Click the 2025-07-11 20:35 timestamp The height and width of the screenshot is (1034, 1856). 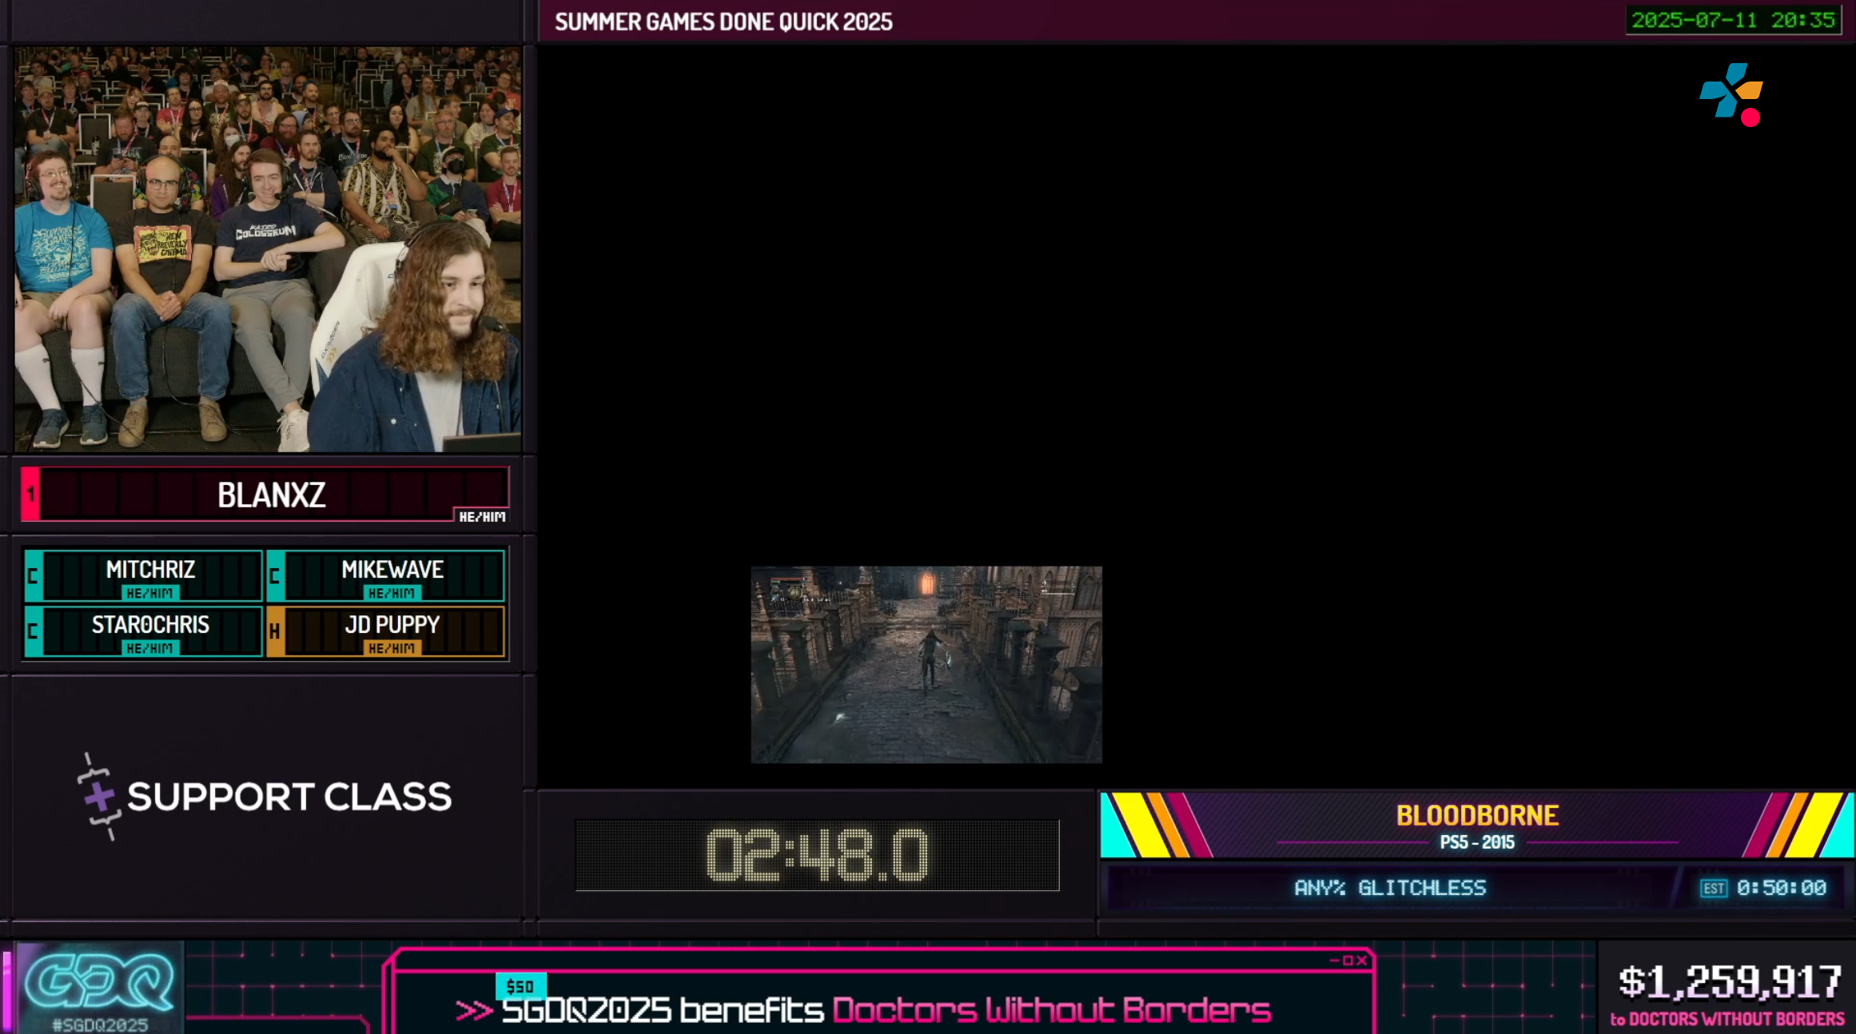pyautogui.click(x=1734, y=20)
